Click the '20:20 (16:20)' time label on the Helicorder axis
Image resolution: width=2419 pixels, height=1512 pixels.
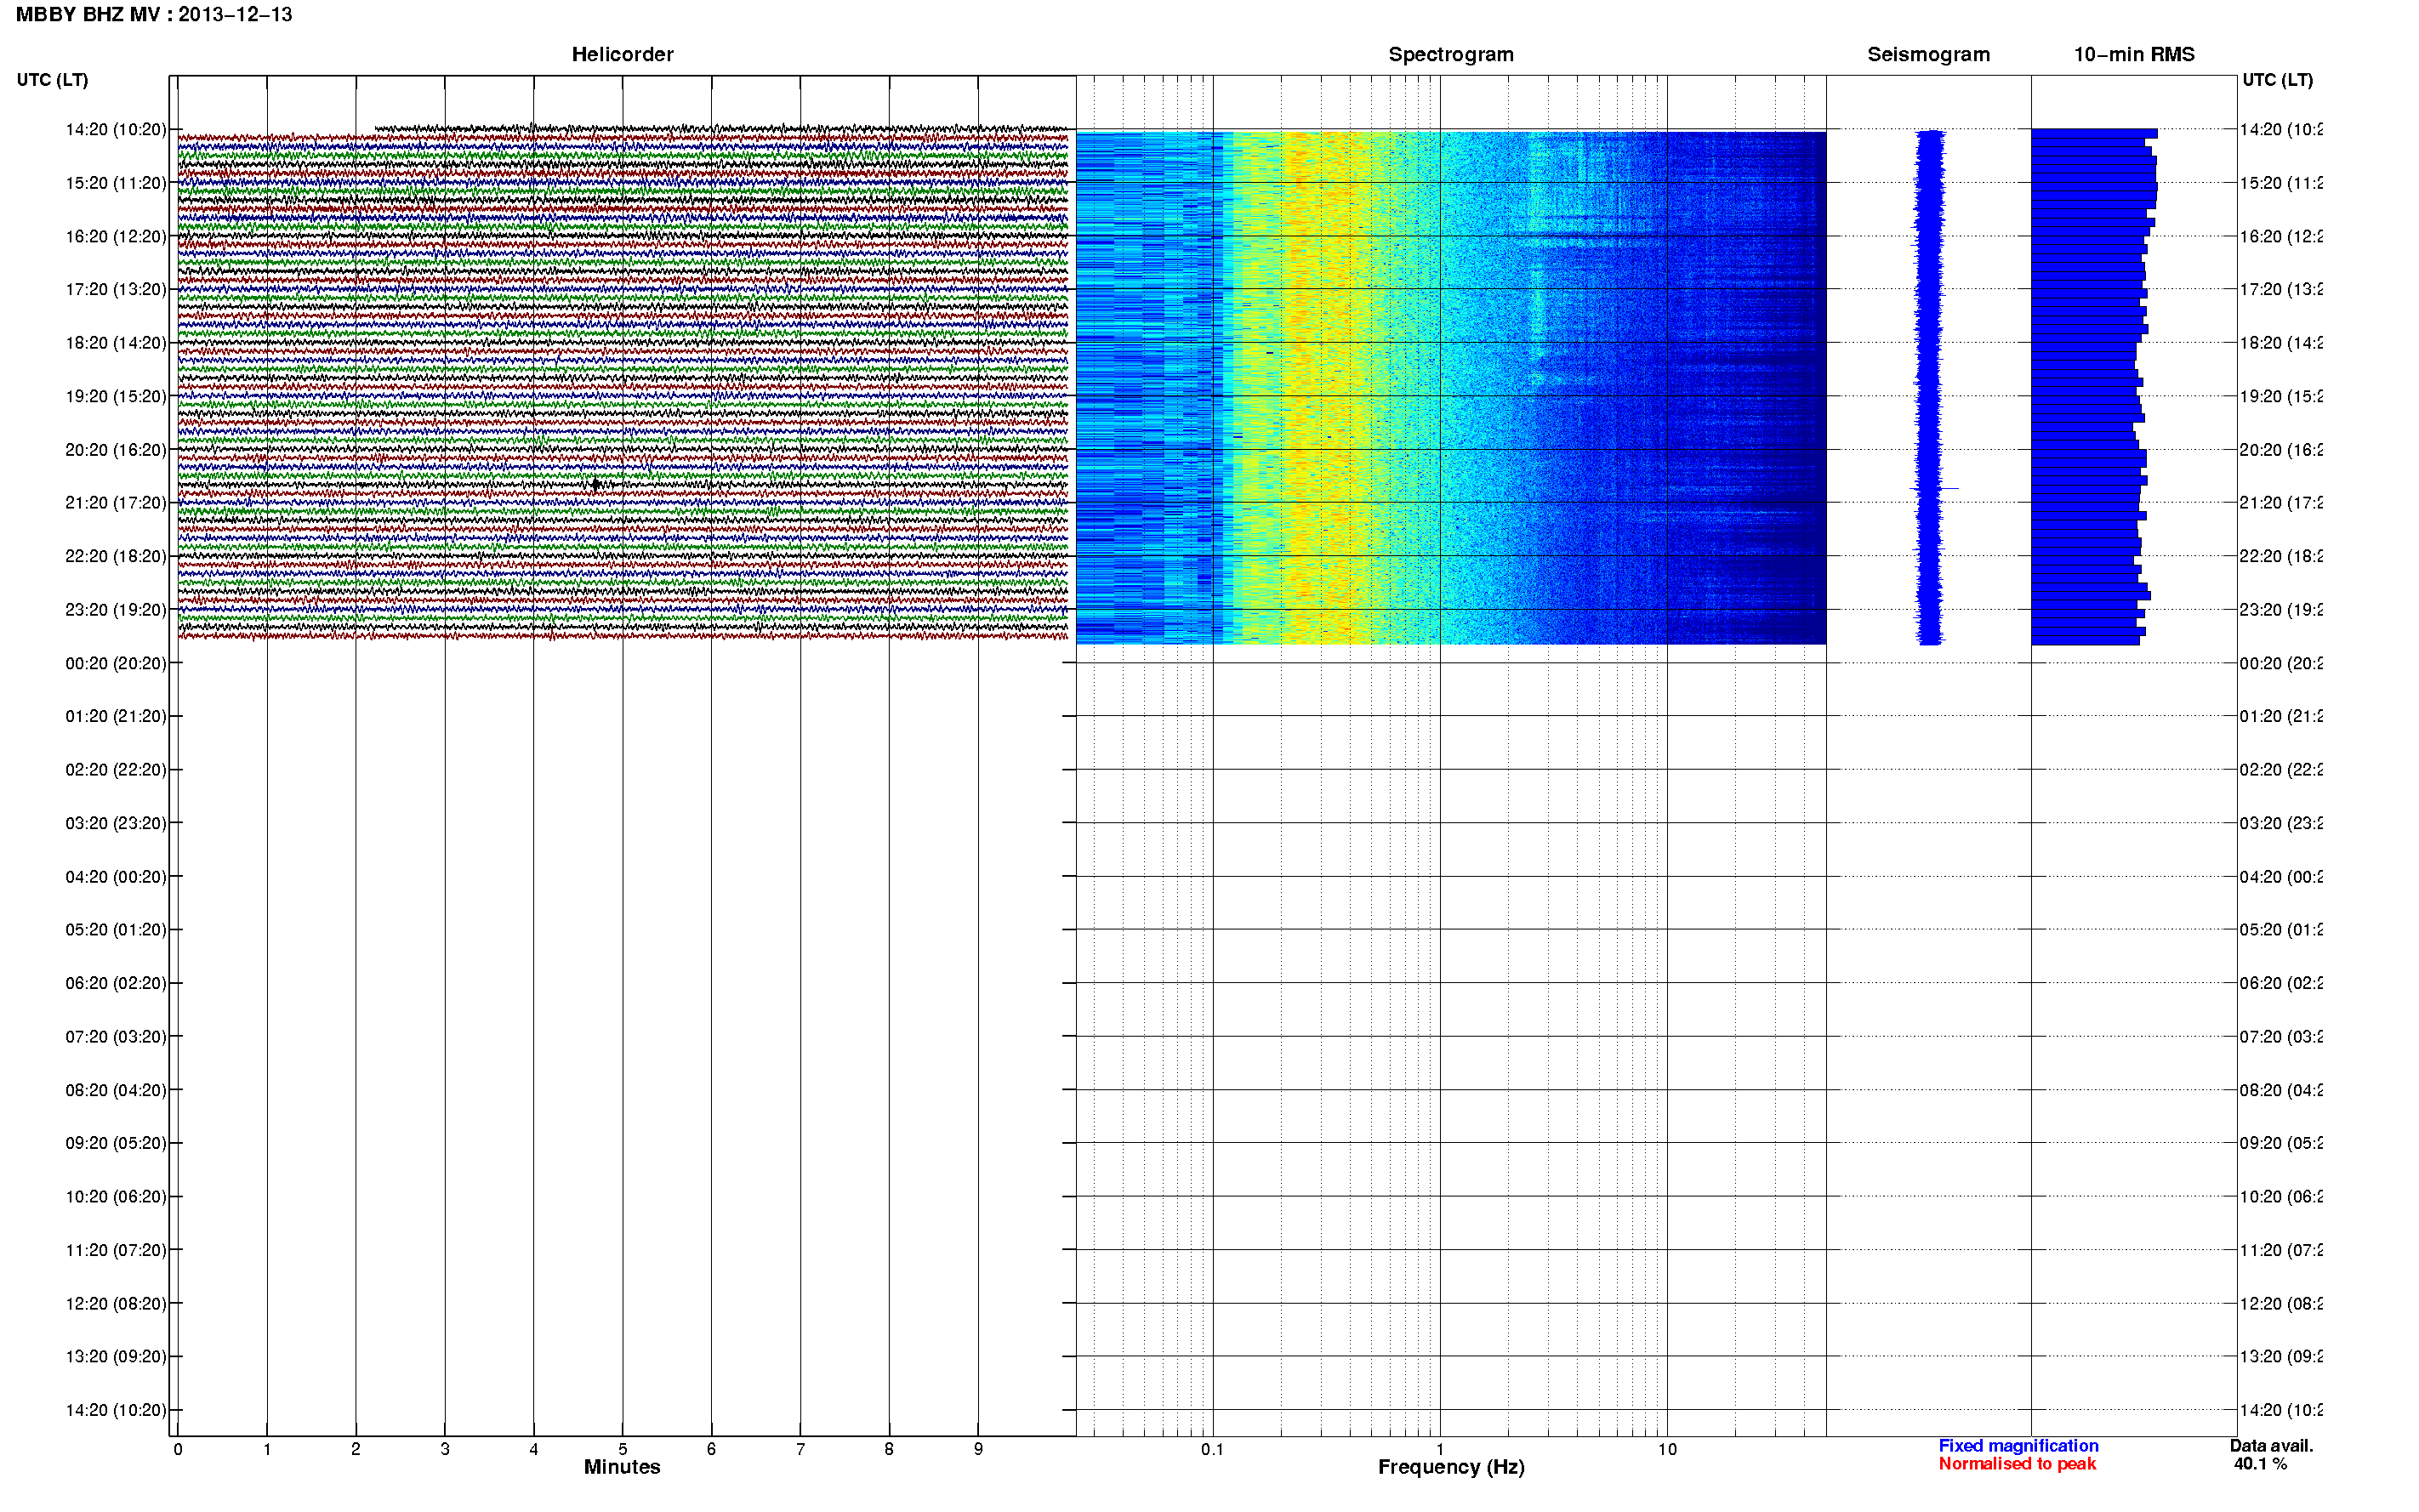(x=116, y=450)
